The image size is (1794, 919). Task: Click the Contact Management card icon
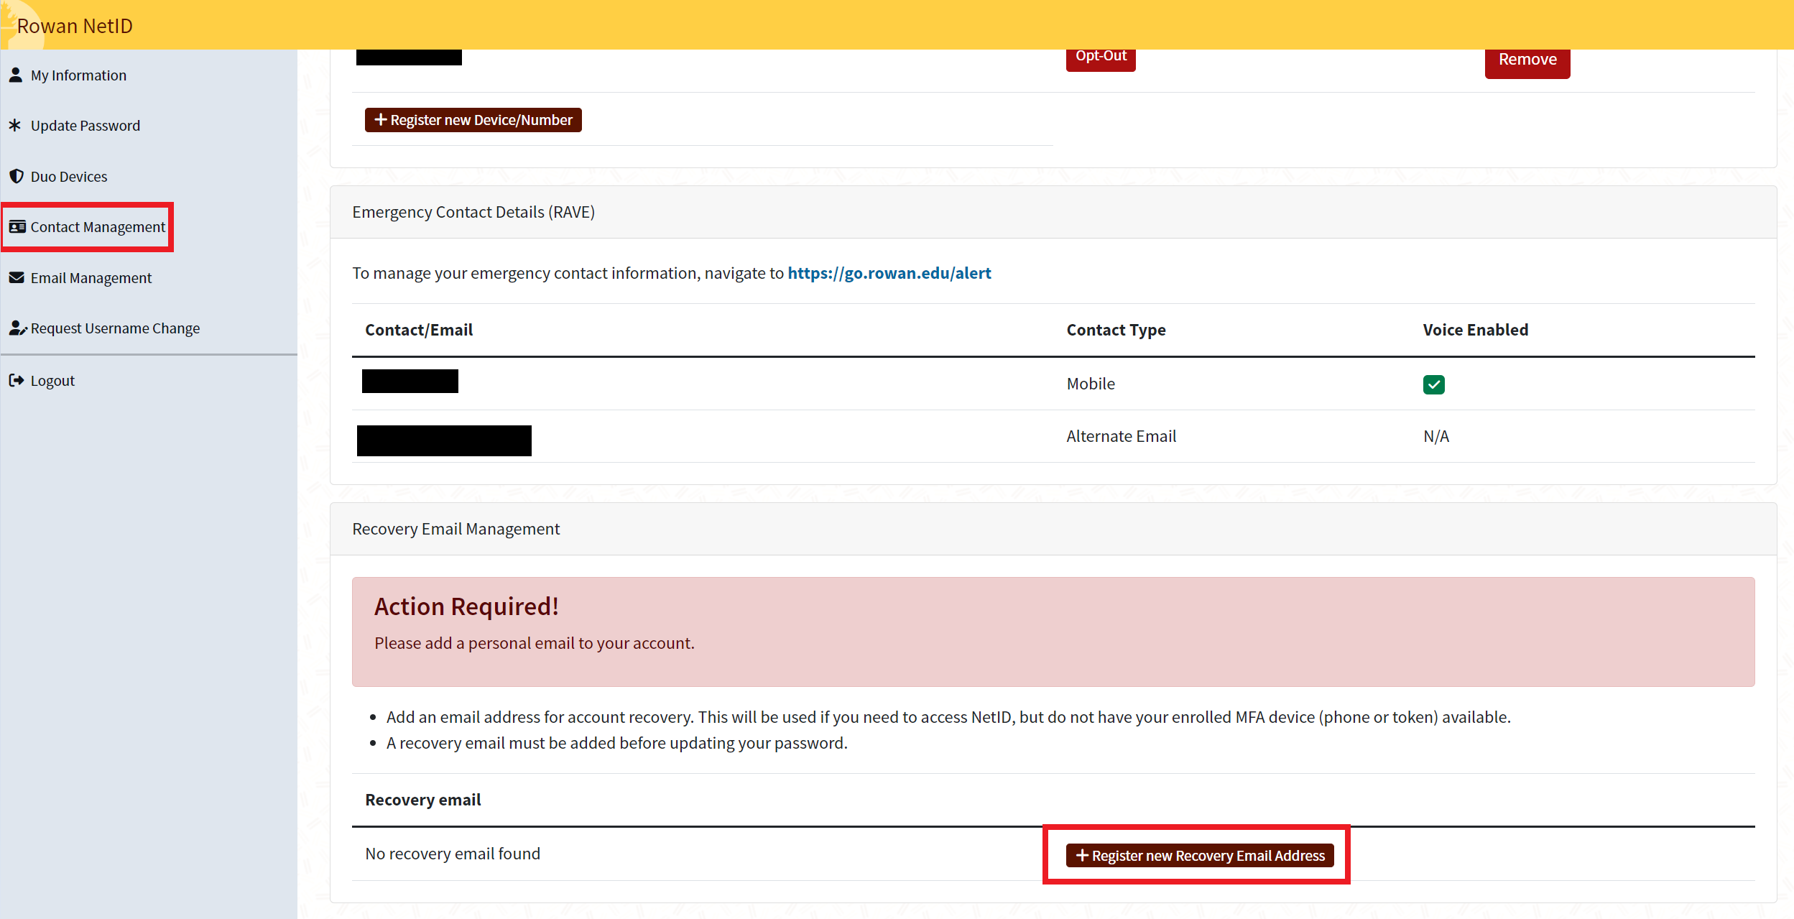[x=17, y=227]
